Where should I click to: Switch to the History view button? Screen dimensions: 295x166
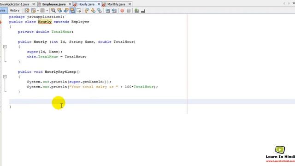[14, 11]
